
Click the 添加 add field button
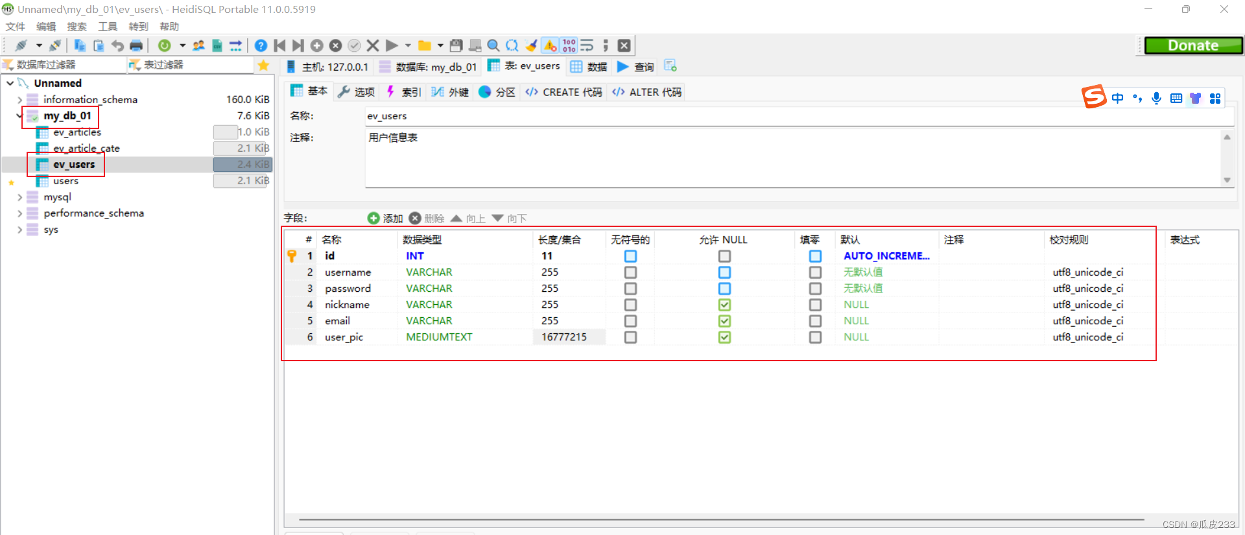click(x=385, y=219)
